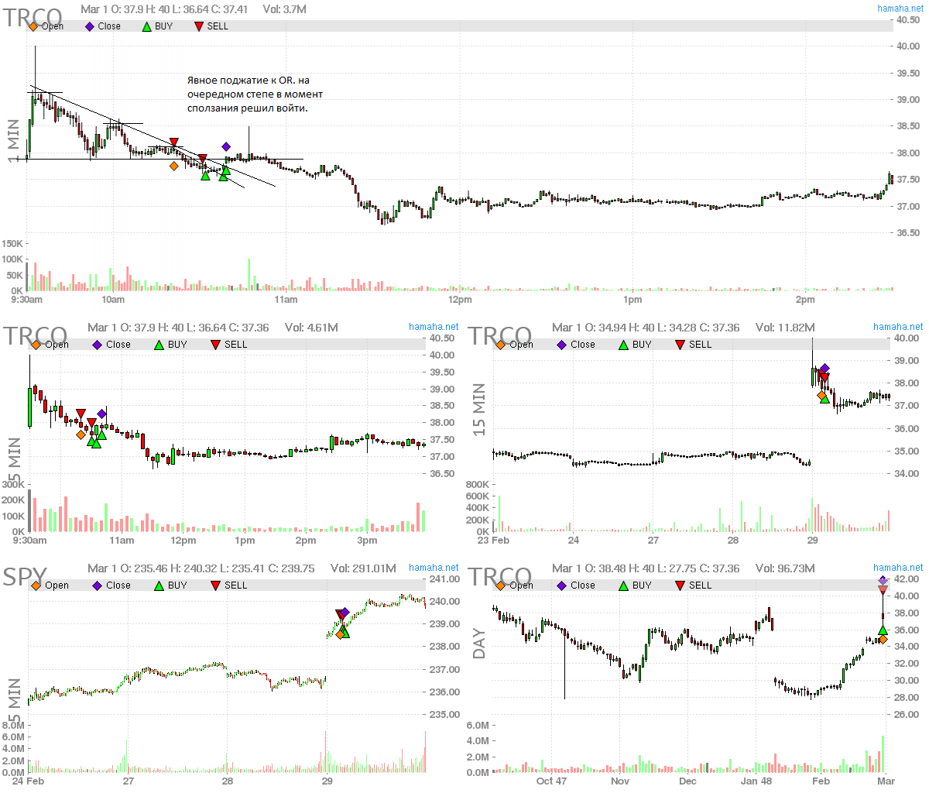This screenshot has height=800, width=929.
Task: Click the "Vol: 3.7M" header value
Action: point(285,9)
